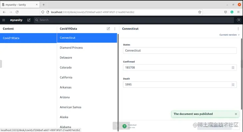243x132 pixels.
Task: Click the green Grammarly extension icon
Action: click(232, 12)
